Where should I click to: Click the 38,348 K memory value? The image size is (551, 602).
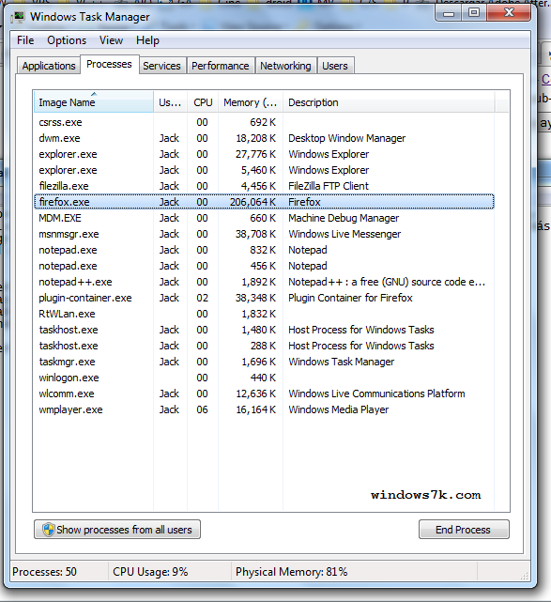pyautogui.click(x=255, y=298)
